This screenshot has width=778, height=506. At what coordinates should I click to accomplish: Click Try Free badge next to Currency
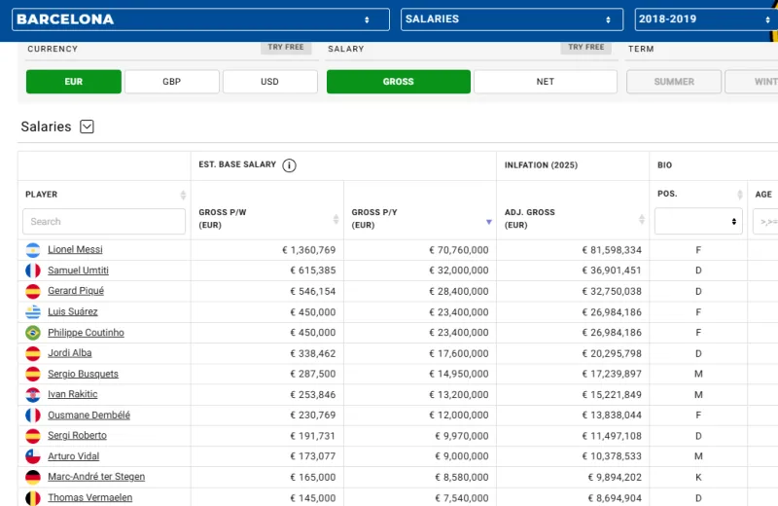coord(286,47)
